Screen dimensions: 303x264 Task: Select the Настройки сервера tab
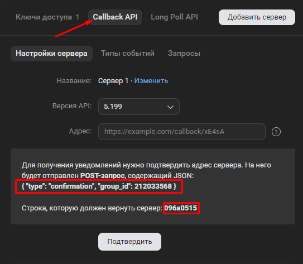pyautogui.click(x=51, y=54)
